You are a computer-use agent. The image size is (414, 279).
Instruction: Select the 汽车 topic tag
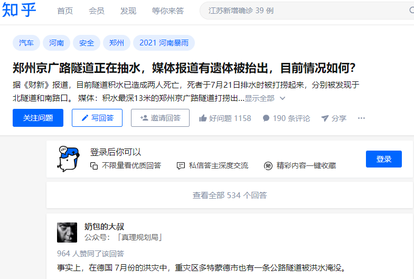[x=26, y=43]
